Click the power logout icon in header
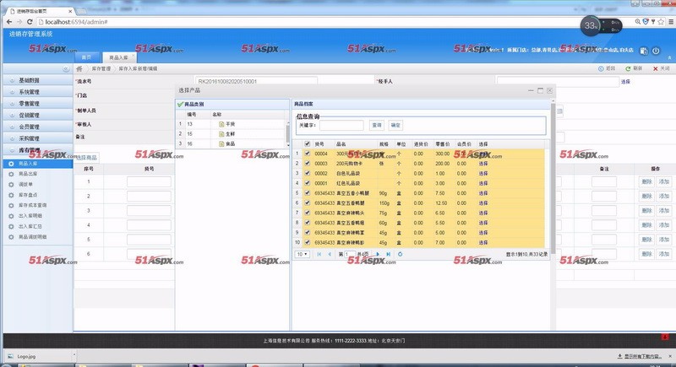The height and width of the screenshot is (367, 676). pyautogui.click(x=656, y=51)
